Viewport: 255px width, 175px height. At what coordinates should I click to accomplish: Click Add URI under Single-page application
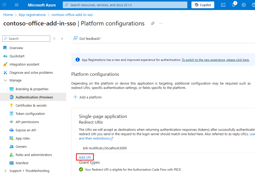click(x=85, y=157)
